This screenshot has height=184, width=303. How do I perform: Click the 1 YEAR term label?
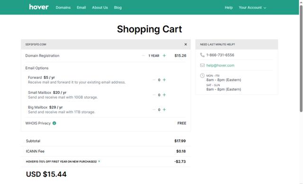point(154,56)
